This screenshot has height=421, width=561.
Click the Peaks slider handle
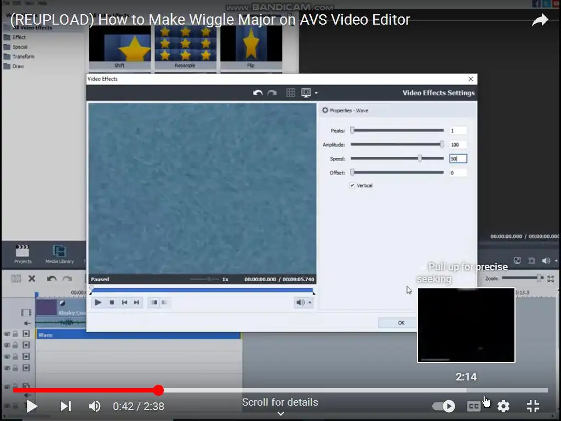(352, 130)
